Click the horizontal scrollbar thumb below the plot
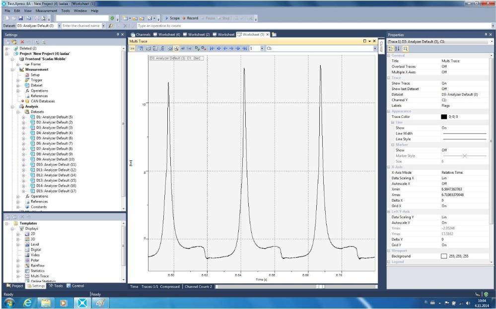 [320, 287]
